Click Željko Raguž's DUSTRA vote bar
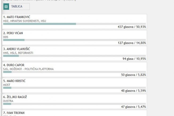 click(x=74, y=104)
